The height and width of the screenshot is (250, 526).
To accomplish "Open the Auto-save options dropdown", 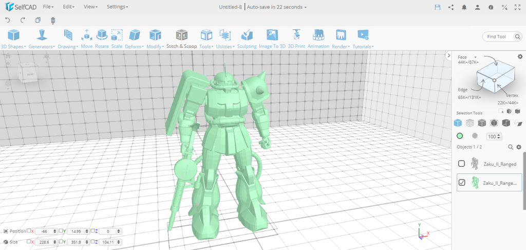I will [x=277, y=7].
